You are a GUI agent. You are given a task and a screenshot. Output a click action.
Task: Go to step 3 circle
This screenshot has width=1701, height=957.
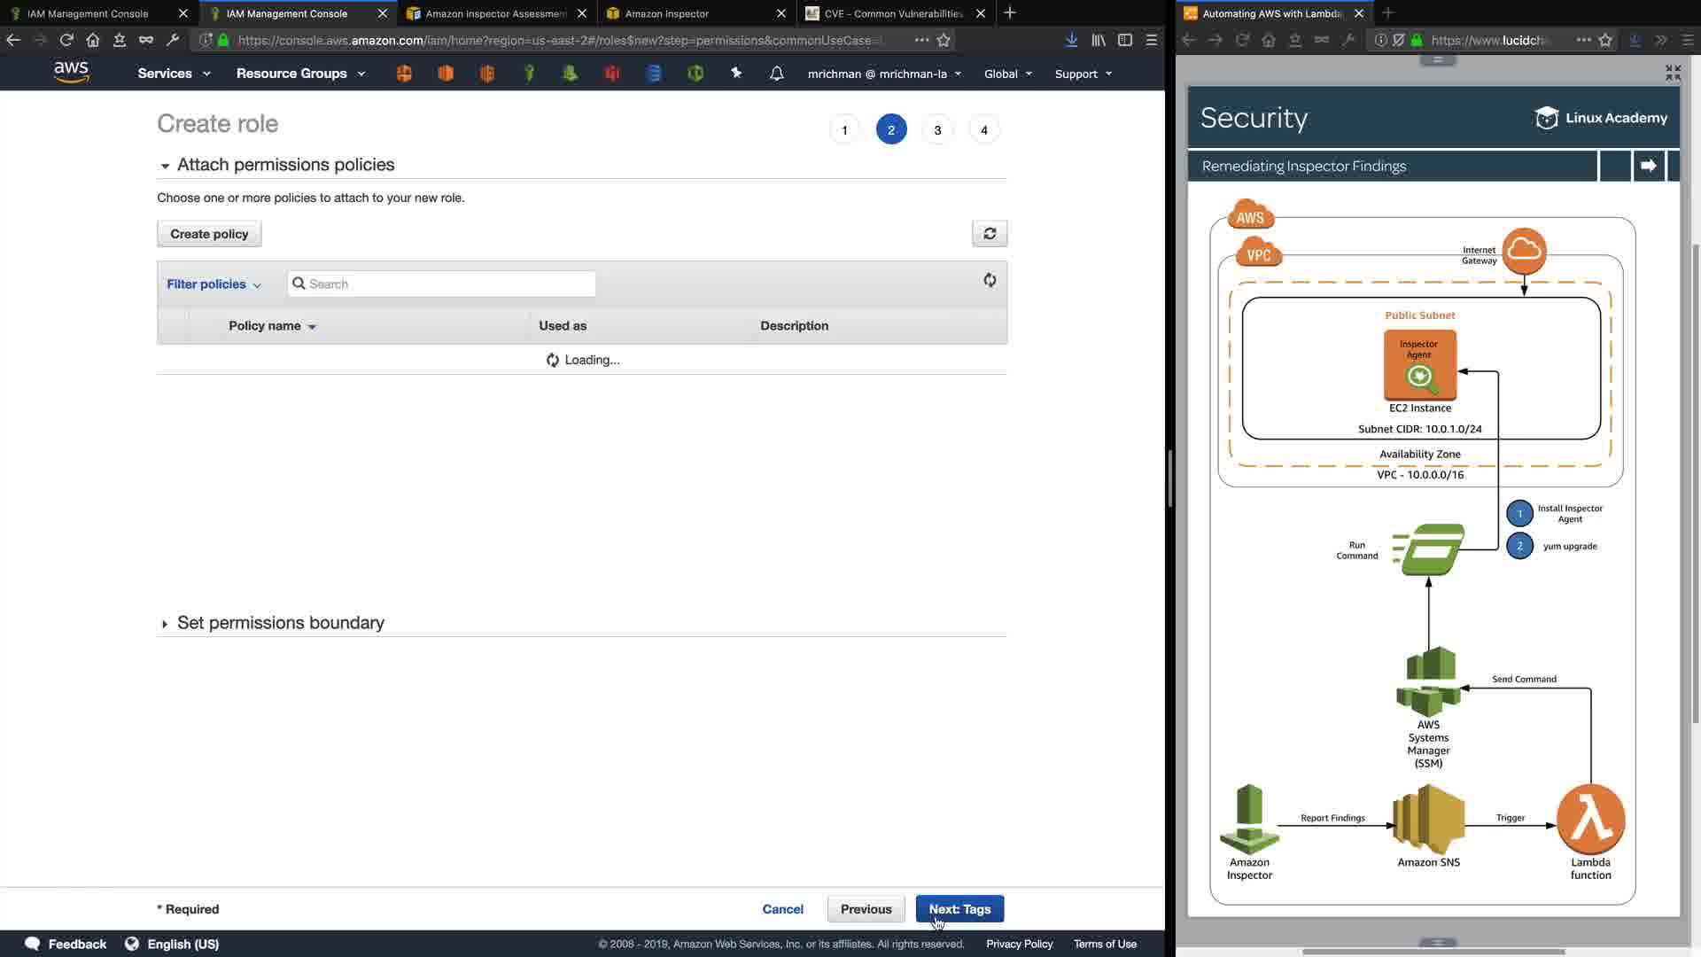[937, 130]
